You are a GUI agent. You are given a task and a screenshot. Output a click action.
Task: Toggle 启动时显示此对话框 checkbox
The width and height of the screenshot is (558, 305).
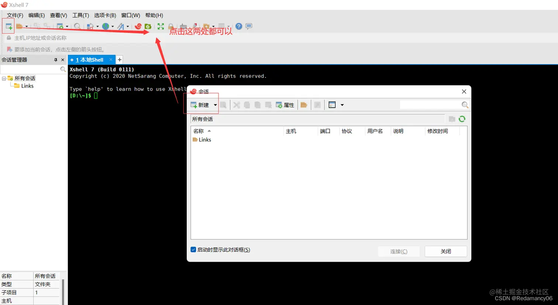click(193, 250)
